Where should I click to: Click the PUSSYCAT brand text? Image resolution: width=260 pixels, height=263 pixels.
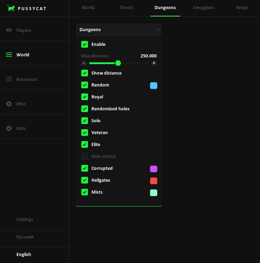tap(32, 8)
